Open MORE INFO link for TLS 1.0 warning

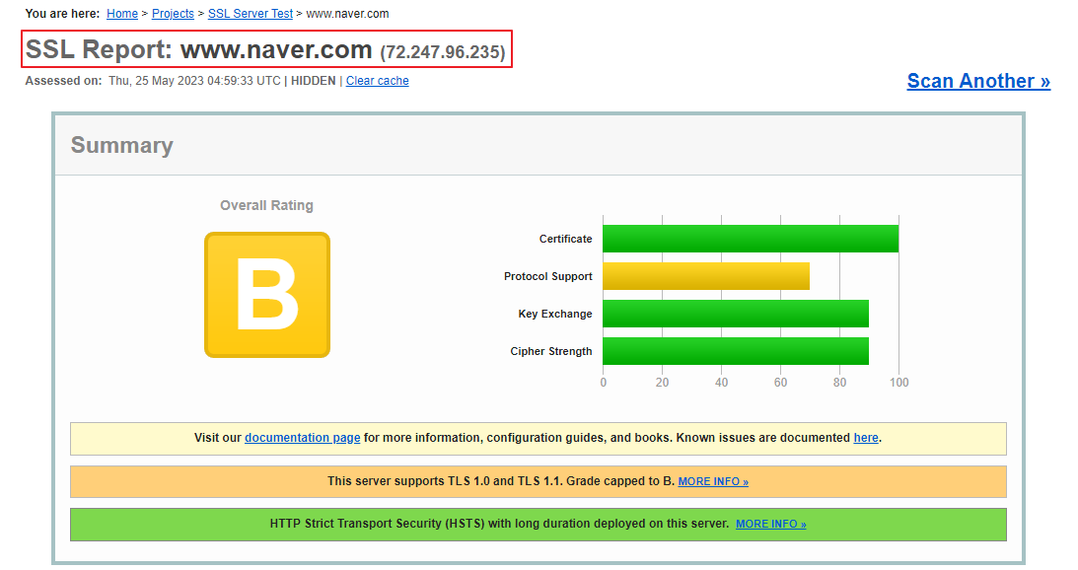coord(713,482)
